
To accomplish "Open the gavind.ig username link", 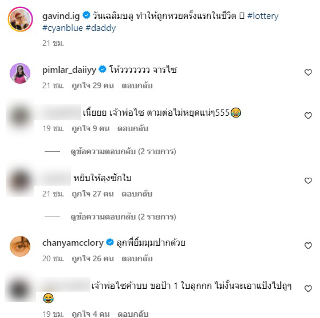I will [61, 16].
